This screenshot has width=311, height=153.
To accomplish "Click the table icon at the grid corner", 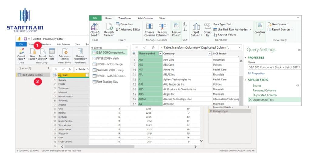I will tap(135, 54).
